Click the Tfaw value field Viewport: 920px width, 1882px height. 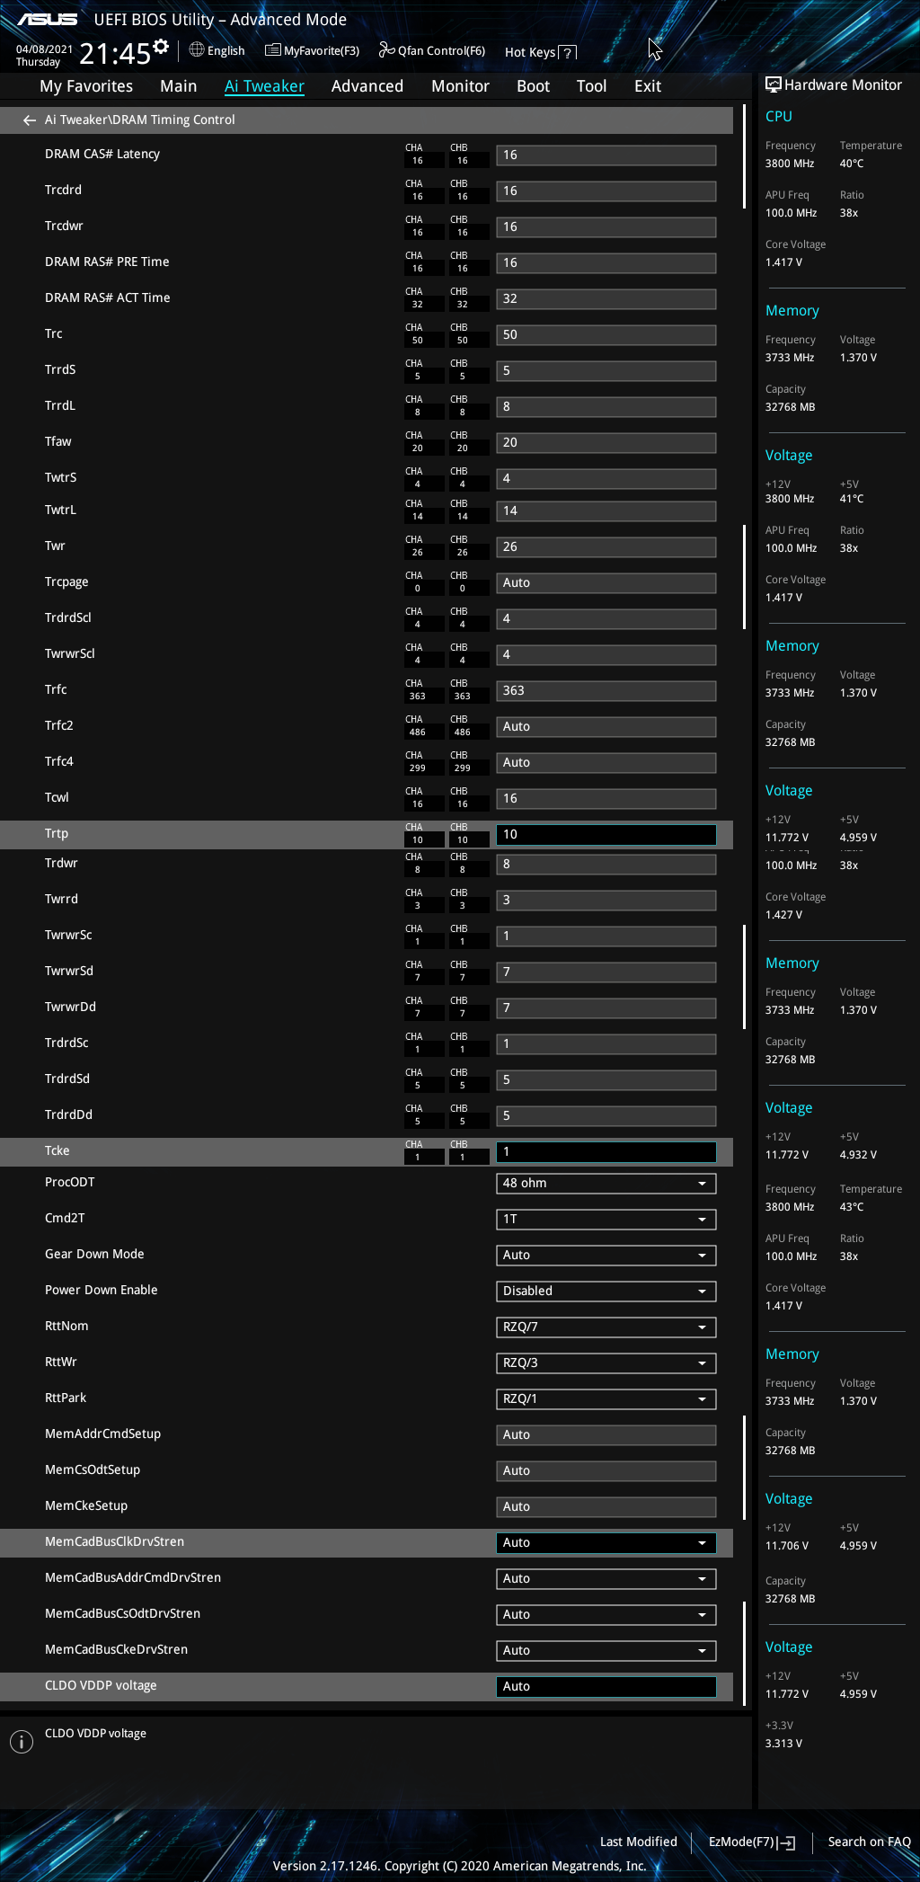(606, 443)
